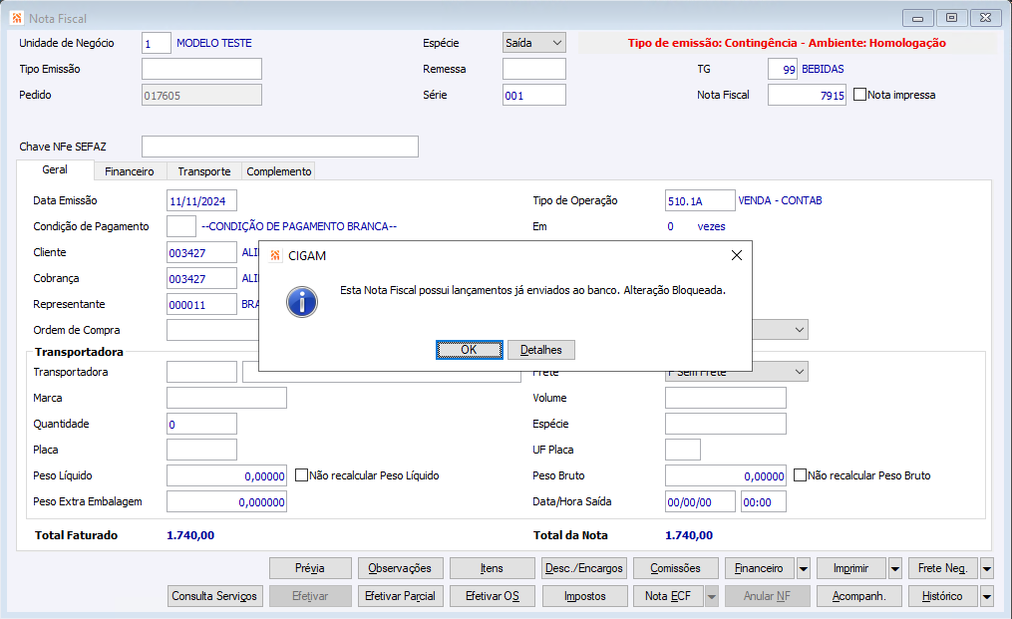Click the Consulta Serviços button

coord(214,596)
